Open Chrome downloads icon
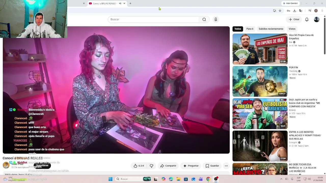This screenshot has width=326, height=183. click(294, 11)
